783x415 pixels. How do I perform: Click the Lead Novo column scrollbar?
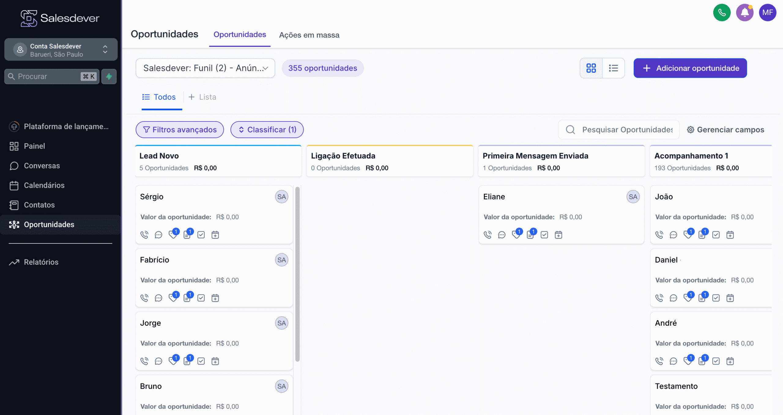297,274
